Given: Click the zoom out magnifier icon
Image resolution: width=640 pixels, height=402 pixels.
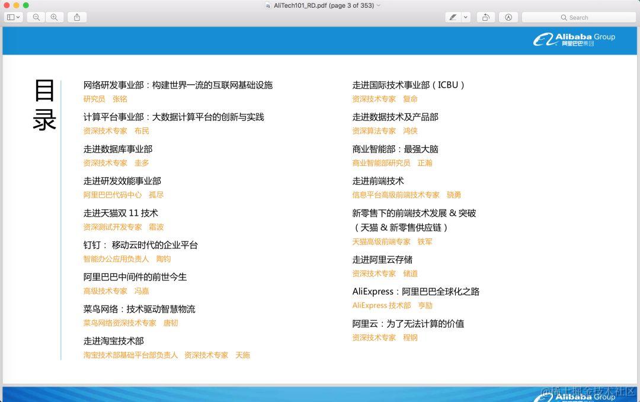Looking at the screenshot, I should (36, 17).
